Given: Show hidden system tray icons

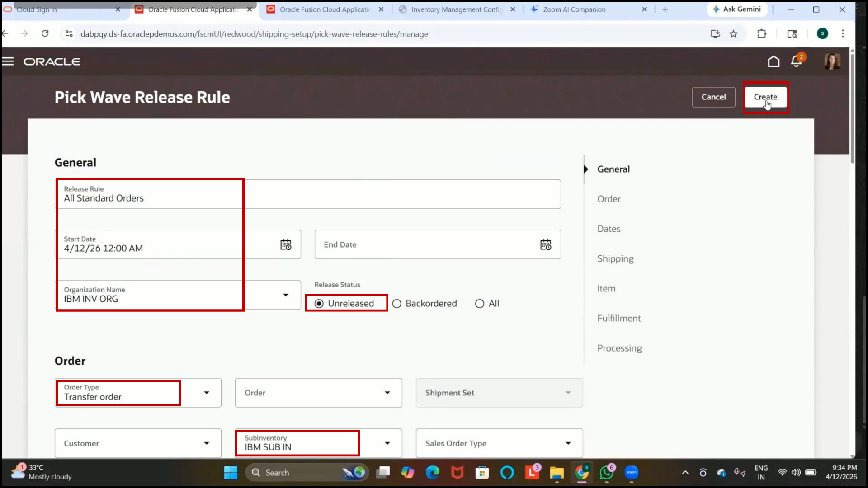Looking at the screenshot, I should pos(685,473).
